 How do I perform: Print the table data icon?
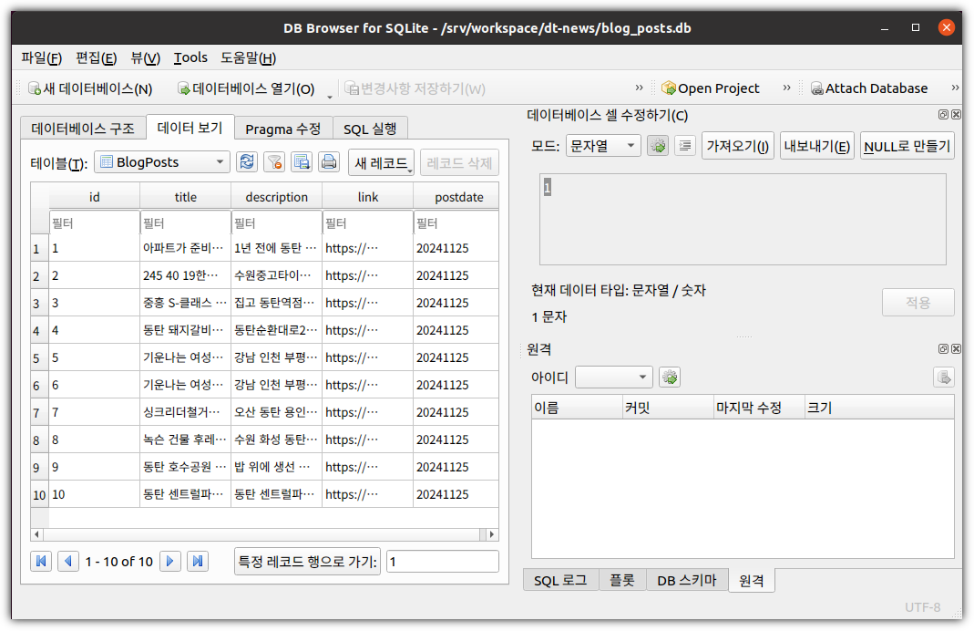click(329, 162)
